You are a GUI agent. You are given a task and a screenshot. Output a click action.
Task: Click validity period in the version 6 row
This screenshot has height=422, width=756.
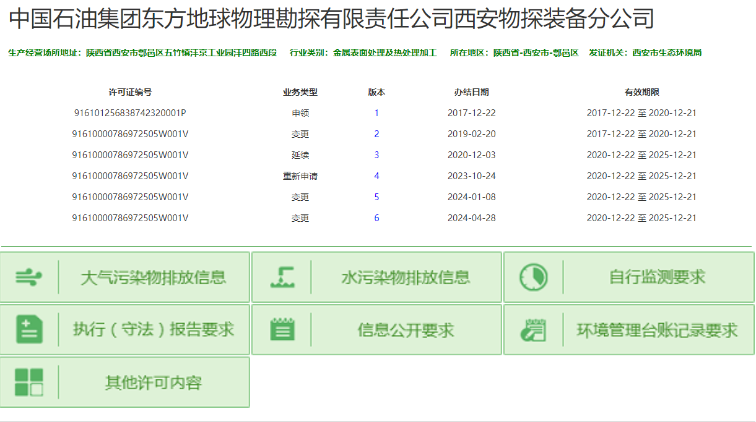[x=641, y=218]
